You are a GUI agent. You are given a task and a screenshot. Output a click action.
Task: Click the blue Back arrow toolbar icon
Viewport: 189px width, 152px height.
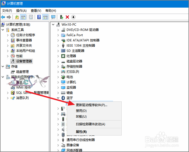click(x=3, y=17)
